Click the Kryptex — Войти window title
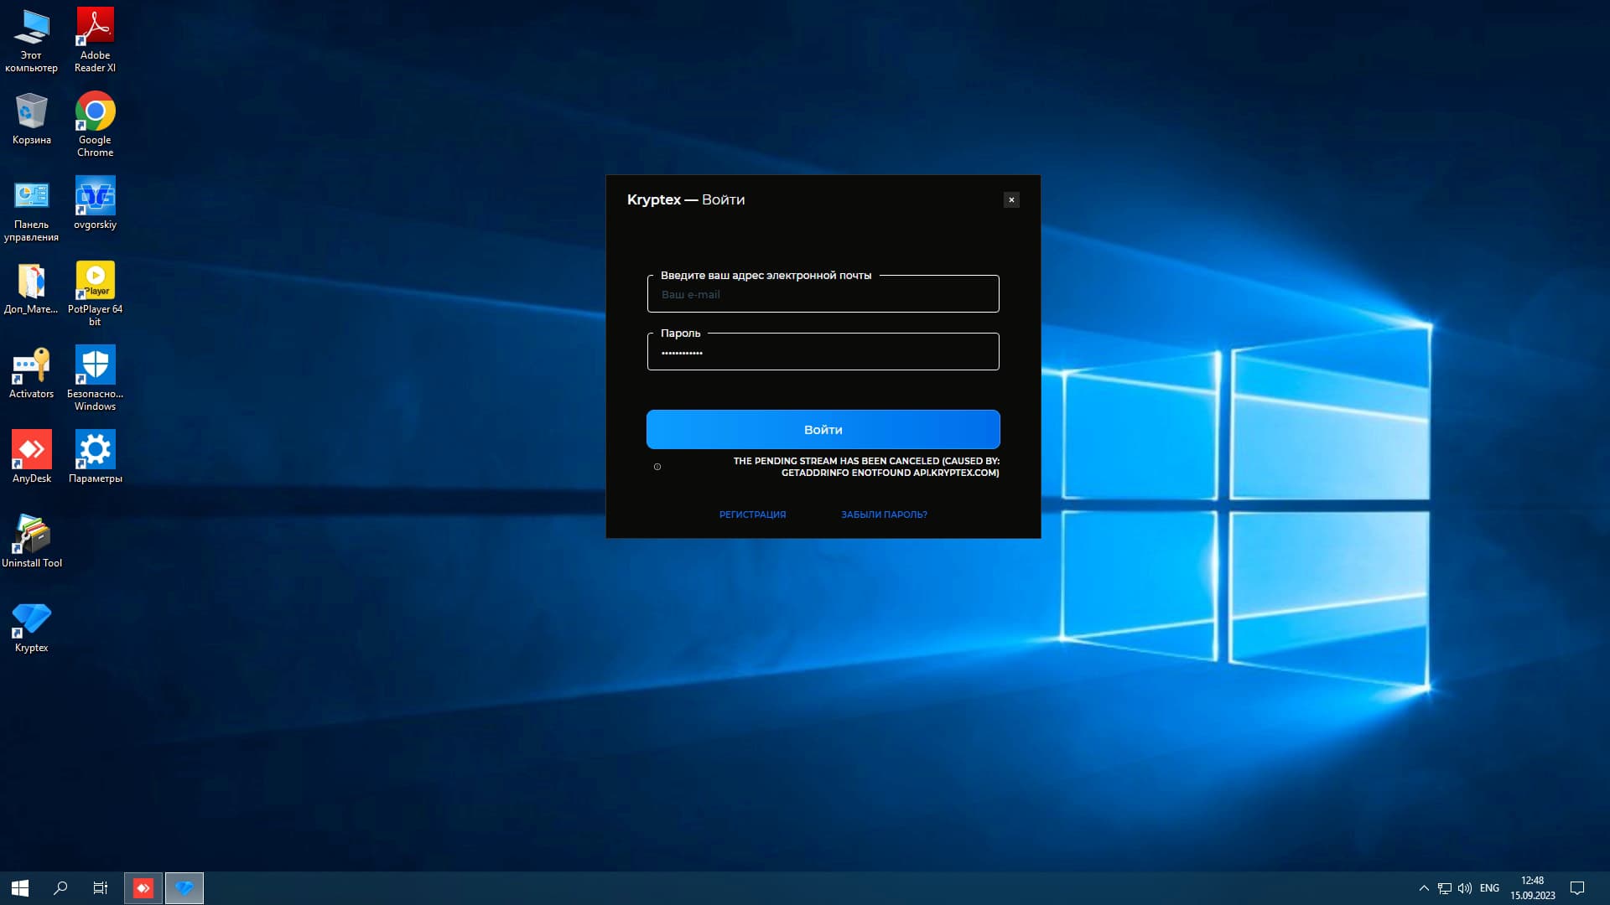 686,199
